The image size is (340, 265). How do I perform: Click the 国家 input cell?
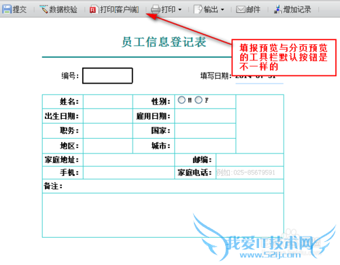[205, 130]
